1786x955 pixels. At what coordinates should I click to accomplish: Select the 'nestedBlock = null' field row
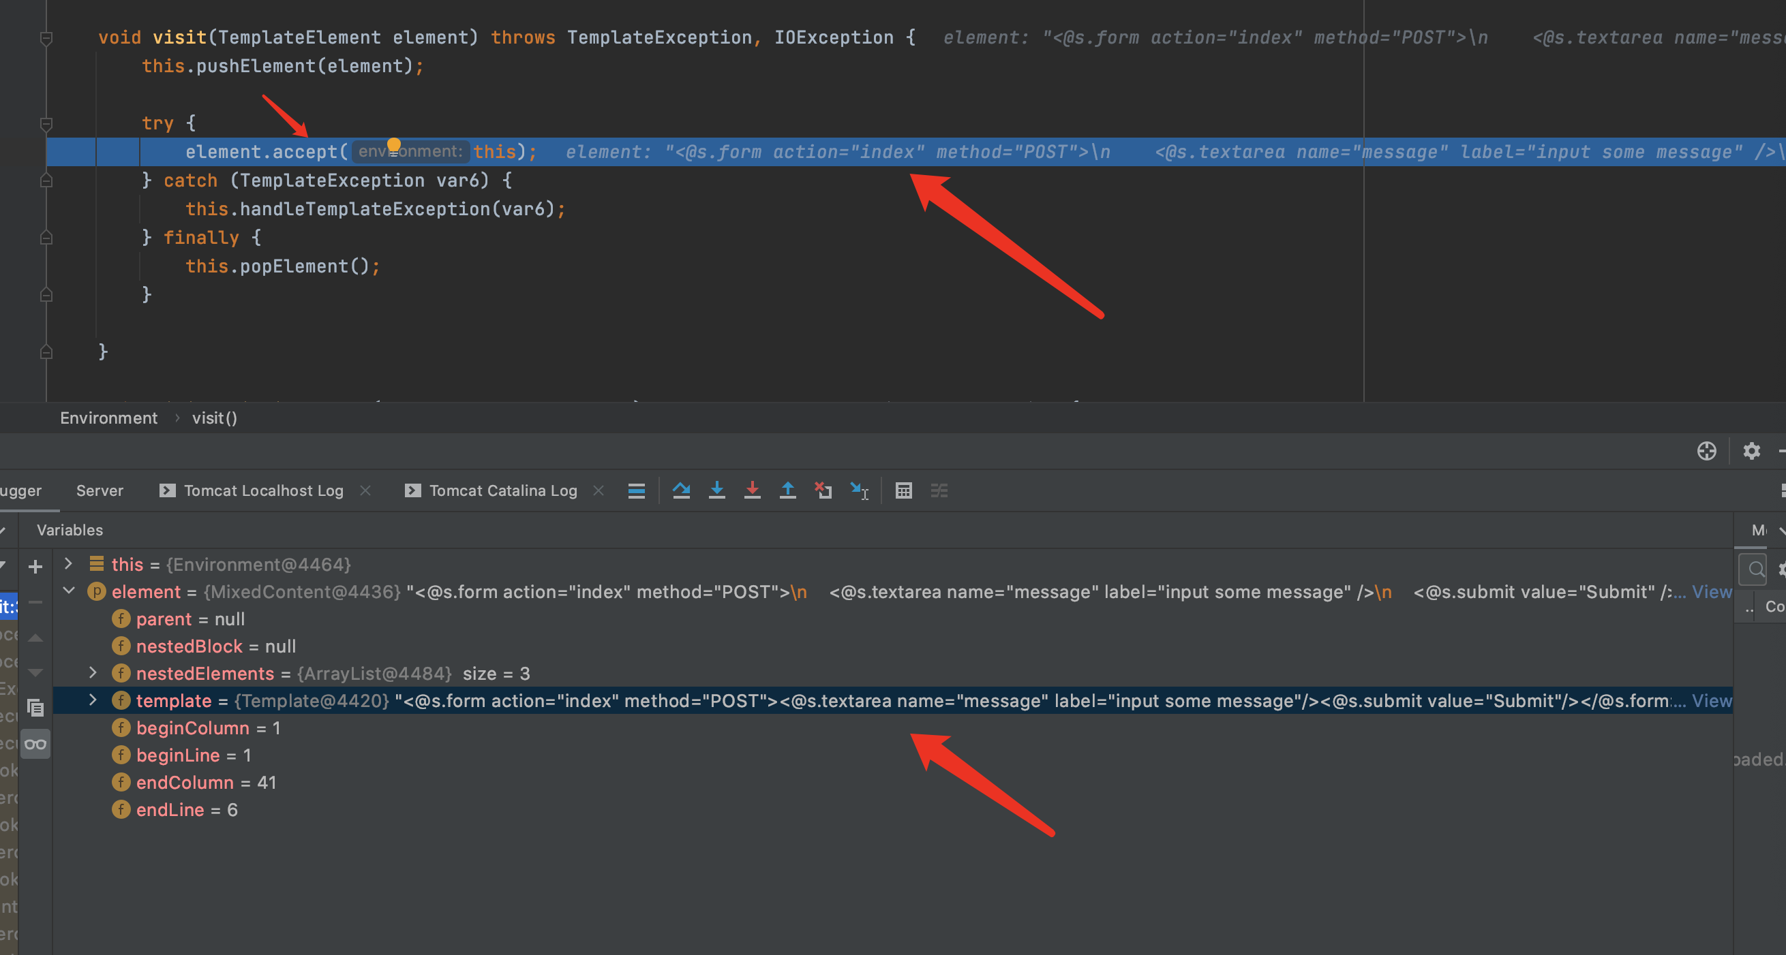[x=893, y=646]
